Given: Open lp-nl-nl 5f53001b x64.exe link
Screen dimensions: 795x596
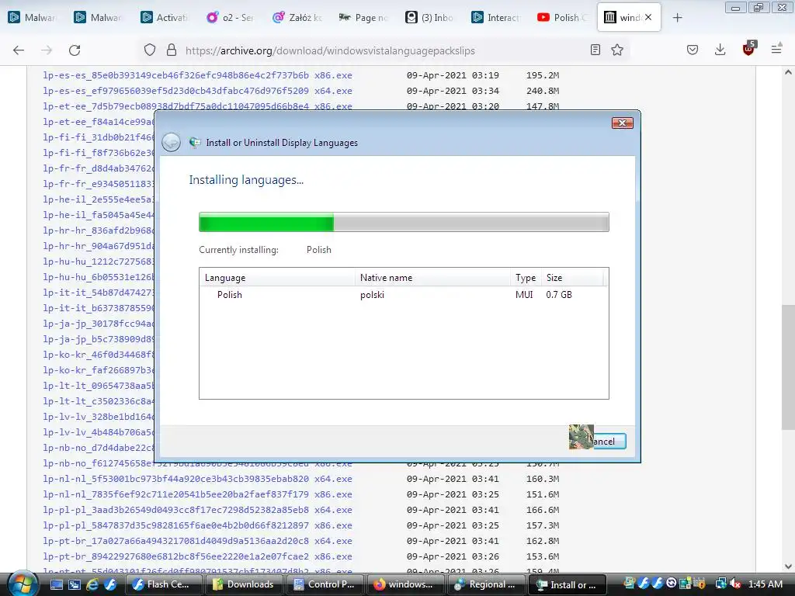Looking at the screenshot, I should [x=197, y=479].
